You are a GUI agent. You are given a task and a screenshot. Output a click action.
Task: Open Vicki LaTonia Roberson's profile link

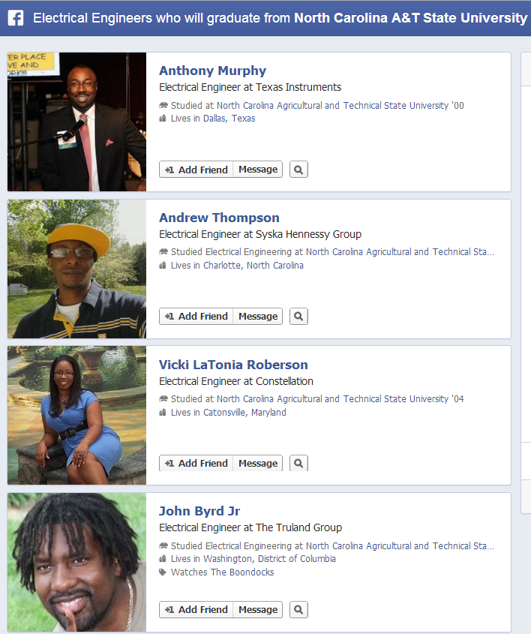click(x=233, y=365)
